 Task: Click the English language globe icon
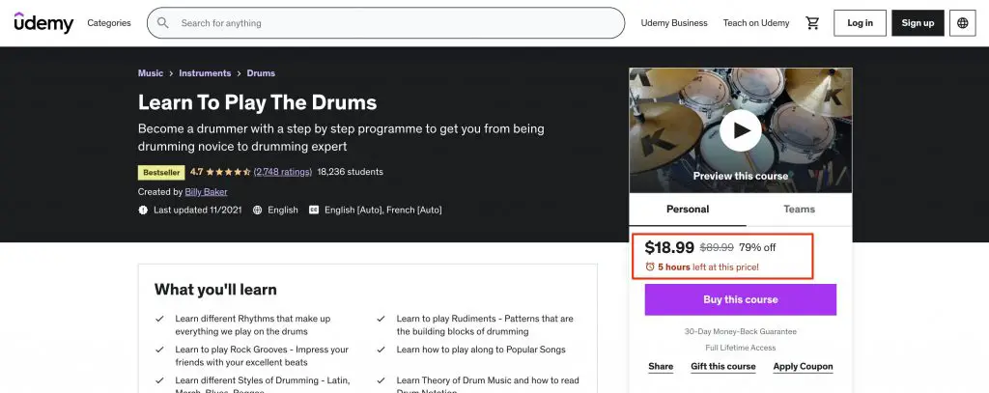[257, 211]
